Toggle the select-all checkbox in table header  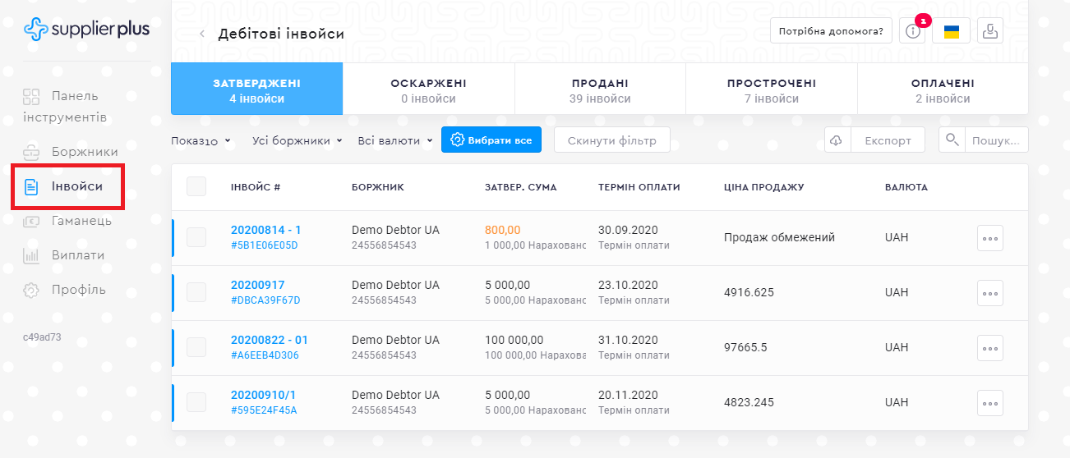pyautogui.click(x=196, y=186)
